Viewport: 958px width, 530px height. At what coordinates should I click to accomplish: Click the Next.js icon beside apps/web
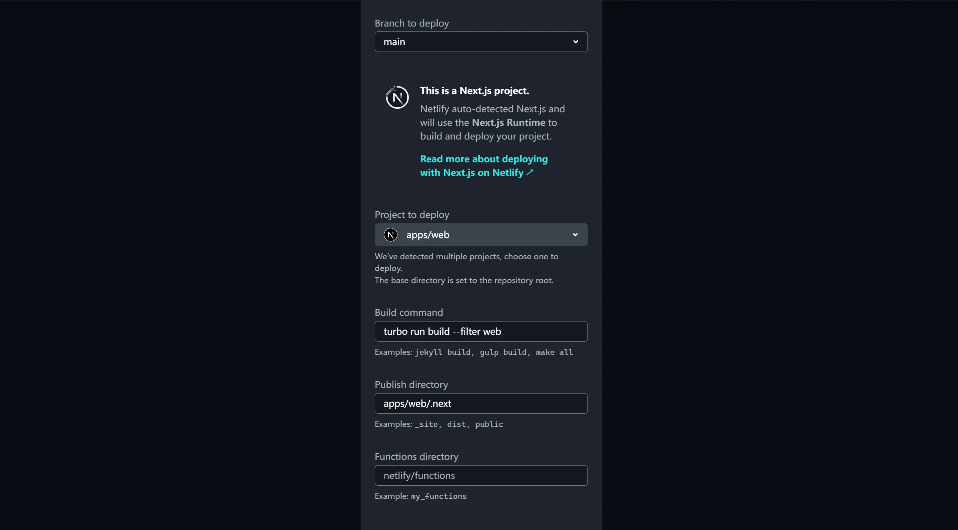[391, 235]
